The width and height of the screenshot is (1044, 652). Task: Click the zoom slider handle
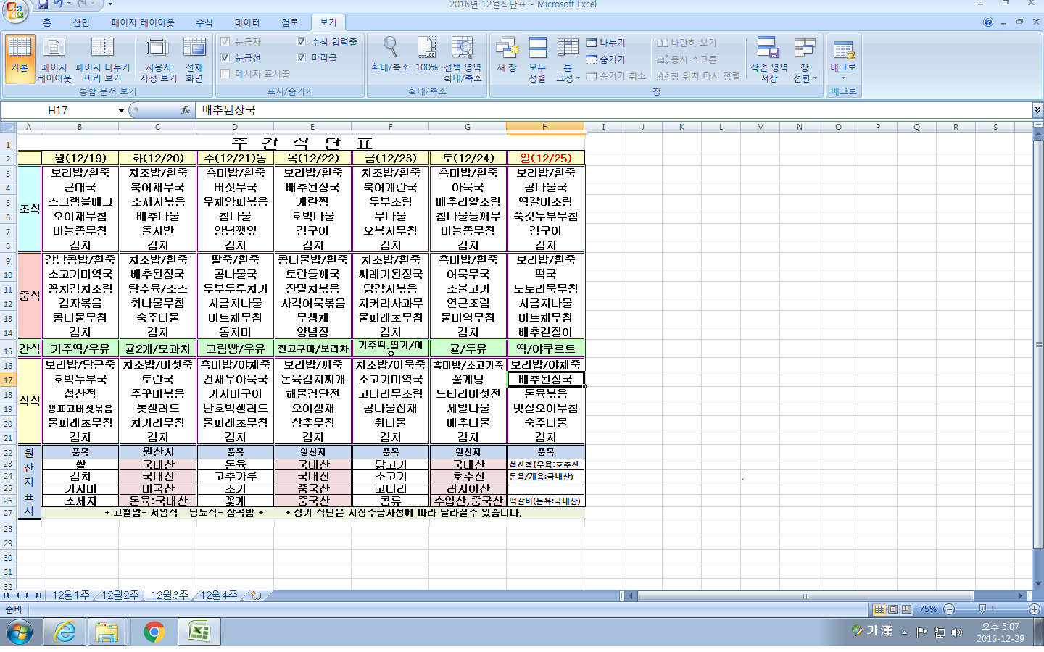(x=982, y=609)
